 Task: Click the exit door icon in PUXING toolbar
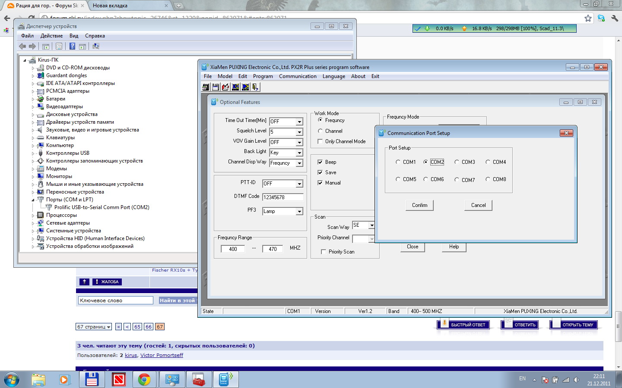click(255, 87)
